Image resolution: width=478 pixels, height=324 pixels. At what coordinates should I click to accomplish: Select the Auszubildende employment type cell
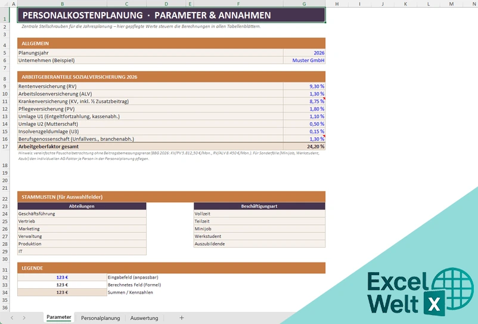[259, 244]
